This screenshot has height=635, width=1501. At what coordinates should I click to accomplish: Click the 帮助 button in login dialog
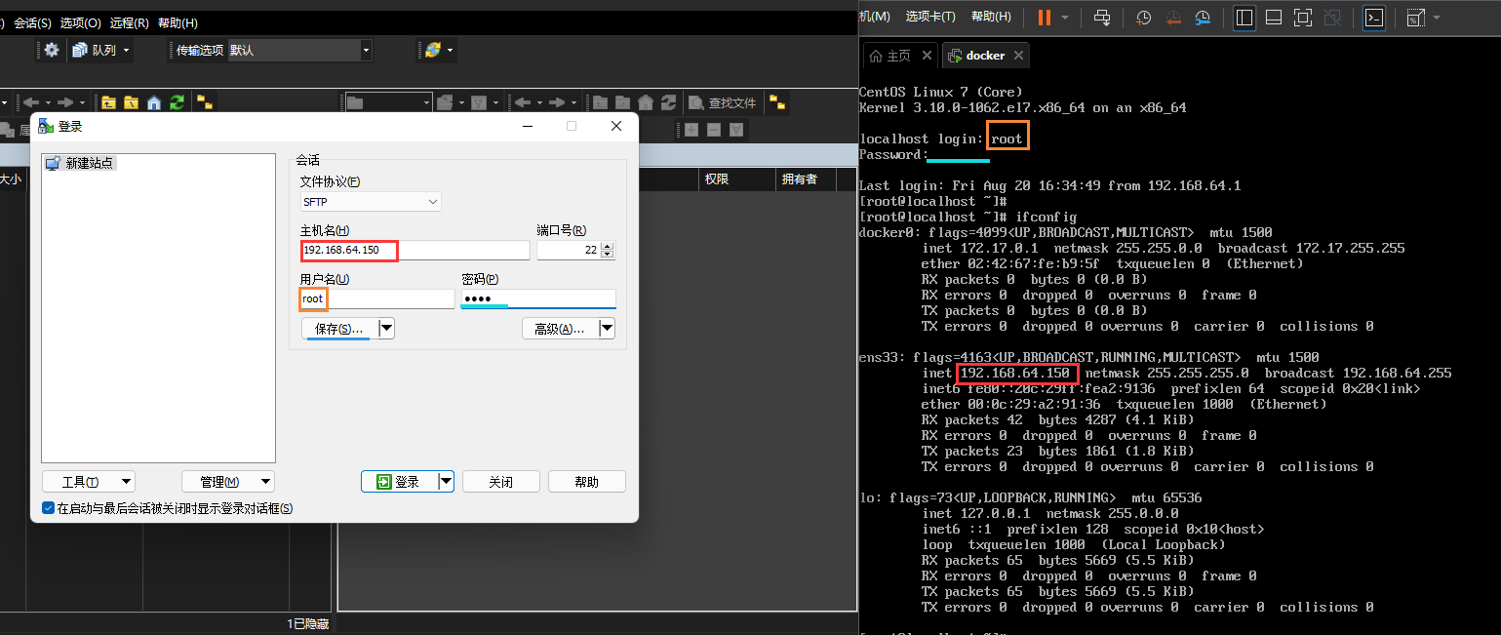586,482
